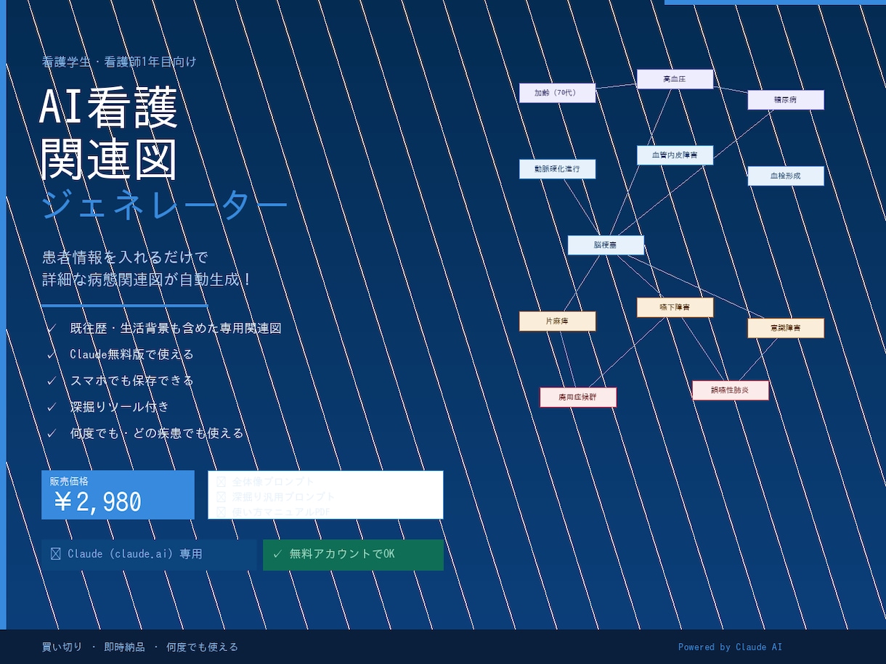886x664 pixels.
Task: Click the blue ジェネレーター title text
Action: pyautogui.click(x=165, y=206)
